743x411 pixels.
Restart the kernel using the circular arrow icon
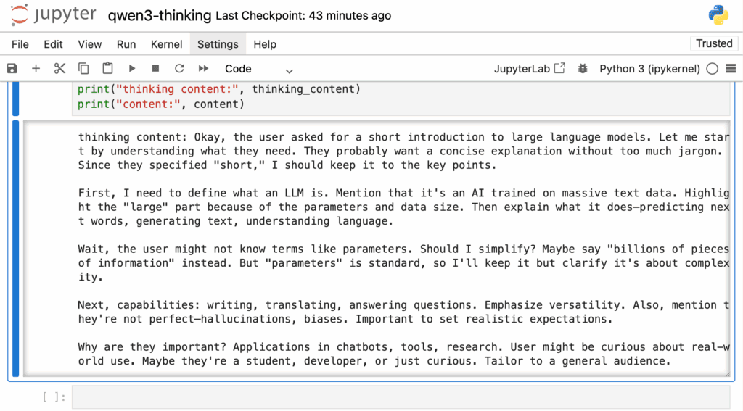coord(179,69)
